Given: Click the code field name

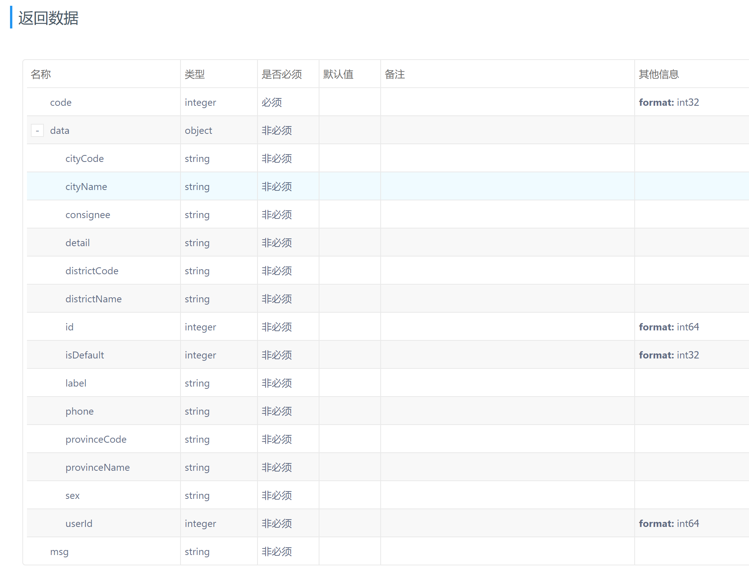Looking at the screenshot, I should [60, 103].
